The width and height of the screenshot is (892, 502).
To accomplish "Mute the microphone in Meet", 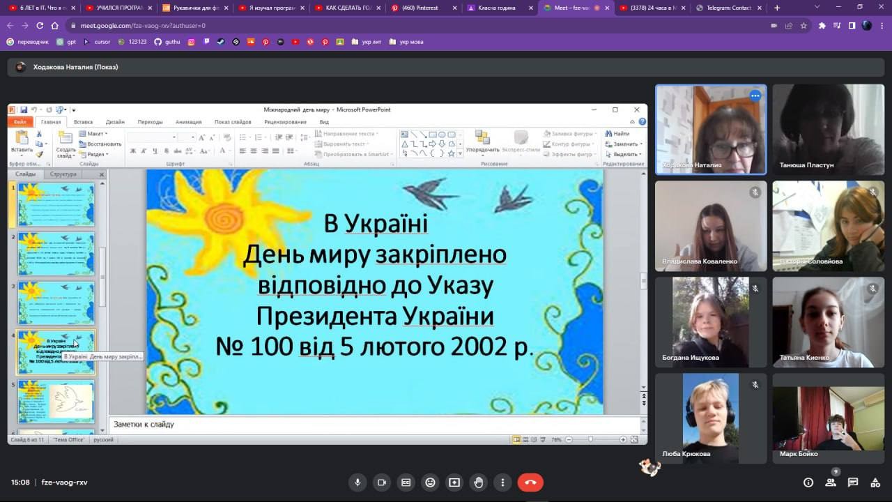I will pos(357,482).
